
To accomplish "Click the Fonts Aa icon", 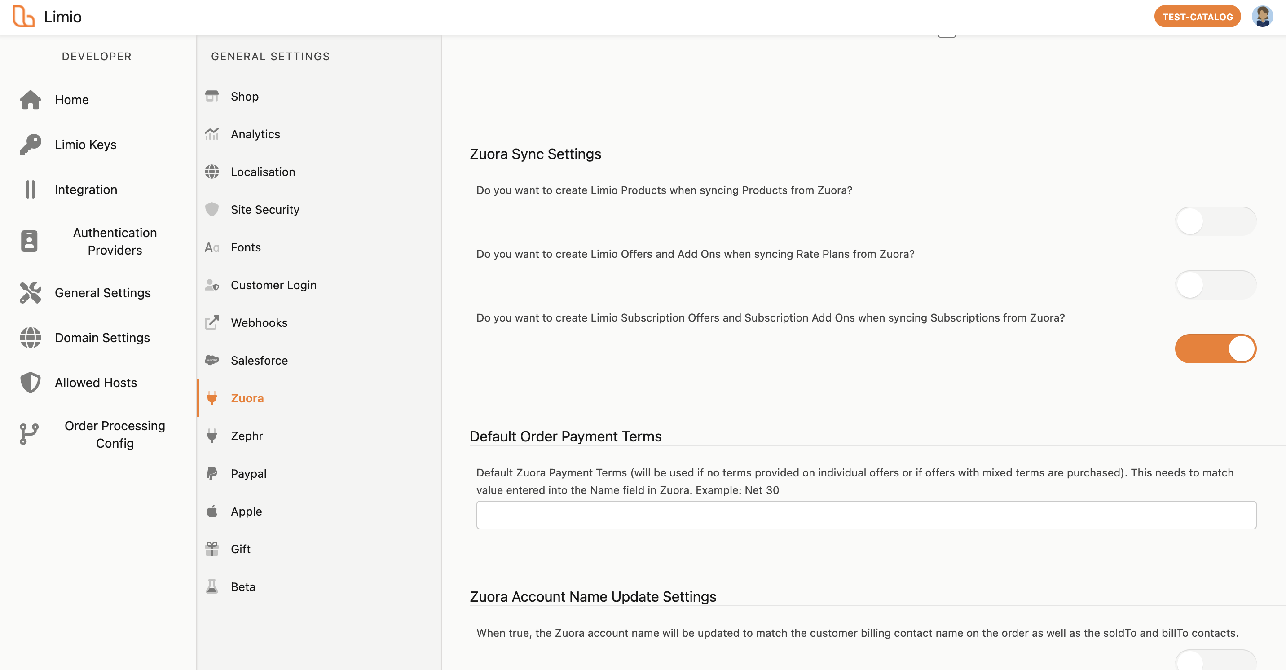I will pyautogui.click(x=212, y=247).
